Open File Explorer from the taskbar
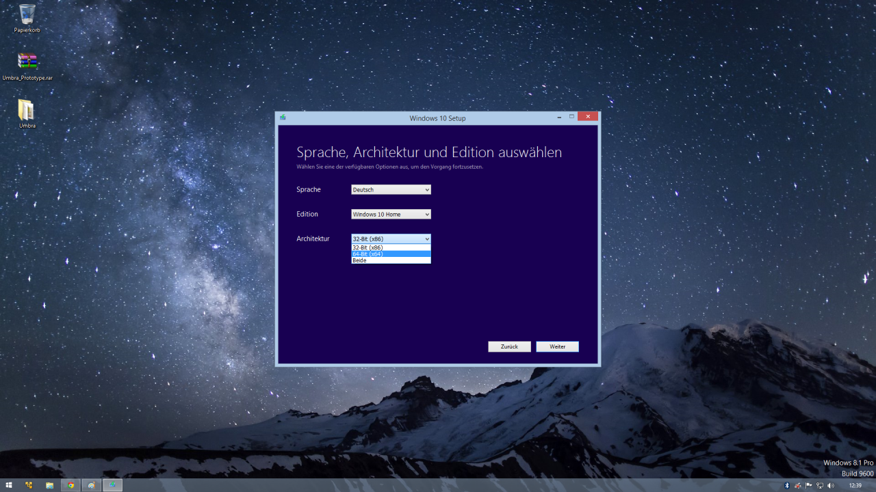This screenshot has width=876, height=492. tap(49, 485)
